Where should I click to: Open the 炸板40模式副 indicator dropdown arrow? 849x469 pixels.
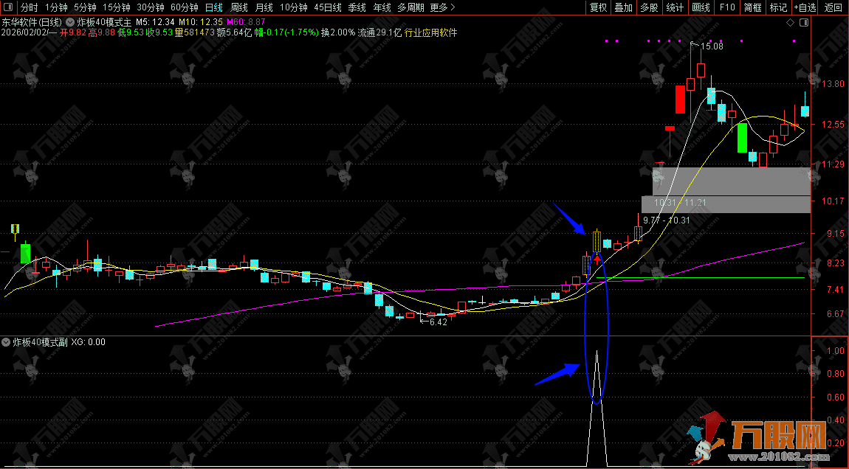(x=7, y=342)
